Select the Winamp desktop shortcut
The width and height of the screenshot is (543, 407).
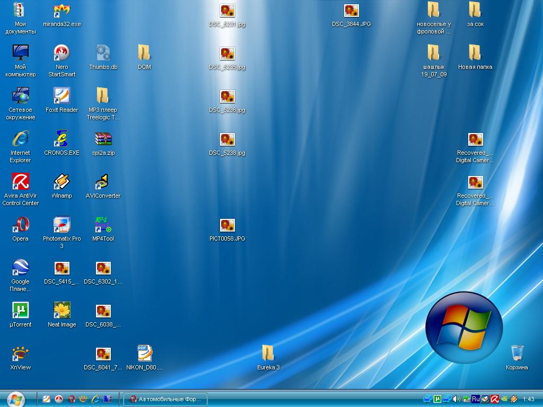62,182
